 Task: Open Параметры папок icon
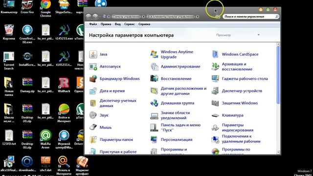[93, 140]
